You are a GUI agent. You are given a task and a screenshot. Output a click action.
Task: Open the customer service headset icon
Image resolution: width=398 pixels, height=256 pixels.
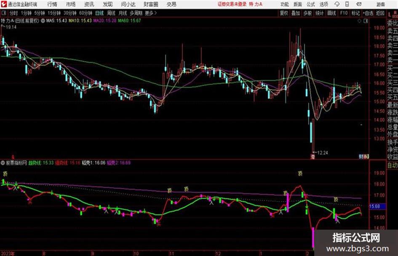(337, 4)
